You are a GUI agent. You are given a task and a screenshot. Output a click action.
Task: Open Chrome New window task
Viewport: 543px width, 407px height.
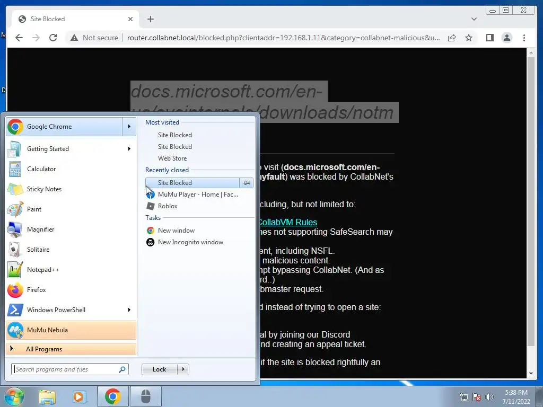coord(199,231)
